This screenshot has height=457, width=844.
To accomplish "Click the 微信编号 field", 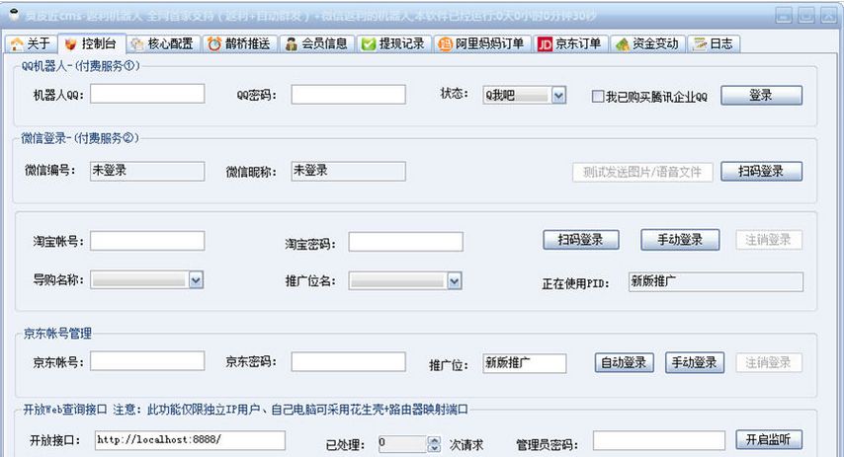I will tap(147, 171).
